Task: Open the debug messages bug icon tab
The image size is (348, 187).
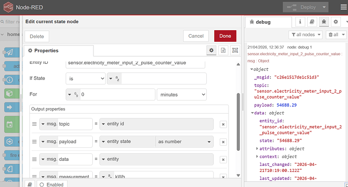Action: point(324,22)
